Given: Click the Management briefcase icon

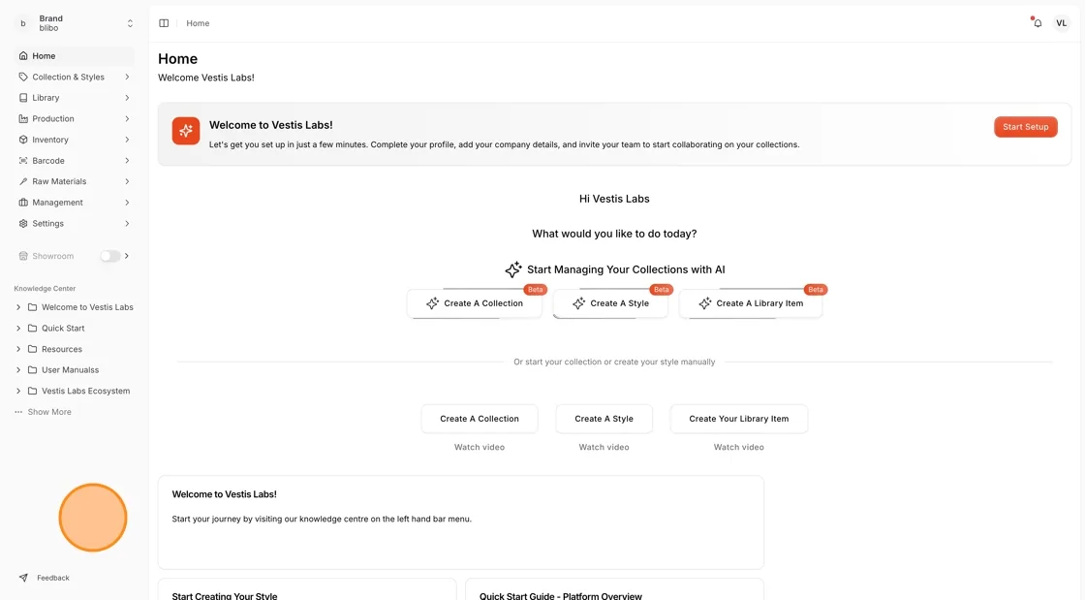Looking at the screenshot, I should click(23, 203).
